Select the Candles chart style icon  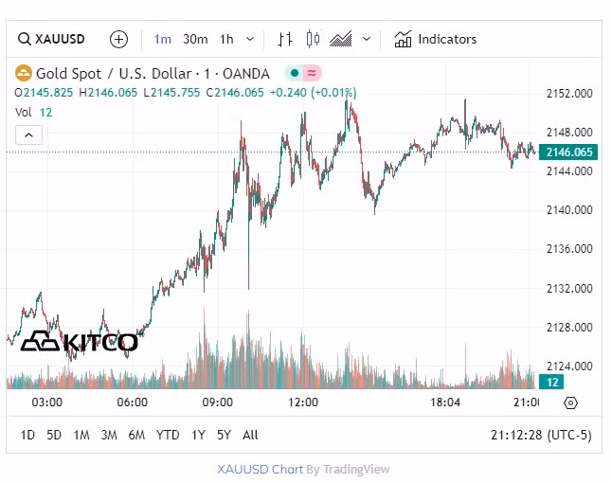pyautogui.click(x=314, y=39)
